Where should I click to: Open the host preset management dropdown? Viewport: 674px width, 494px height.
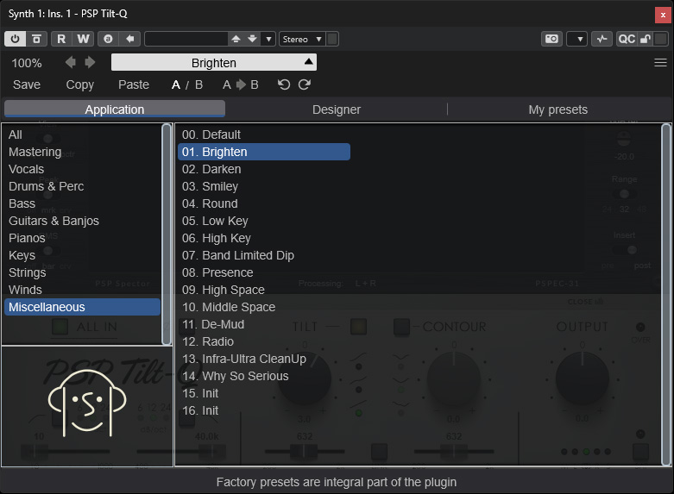click(268, 39)
